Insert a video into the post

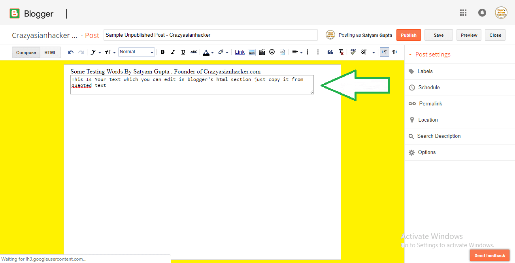point(262,52)
